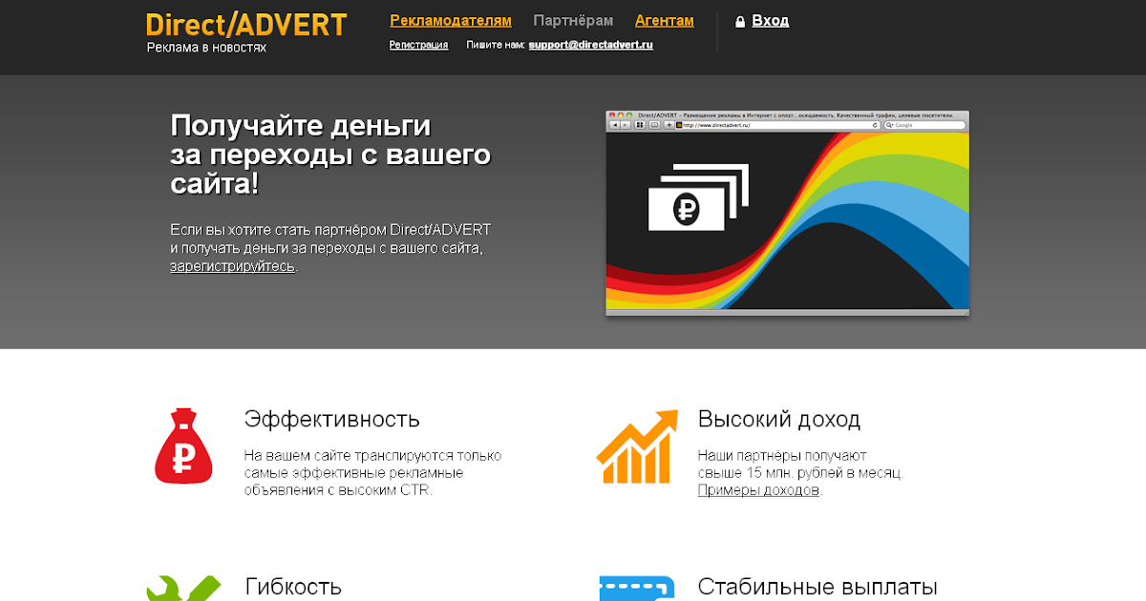Click the support@directadvert.ru email link
This screenshot has height=601, width=1146.
coord(590,45)
